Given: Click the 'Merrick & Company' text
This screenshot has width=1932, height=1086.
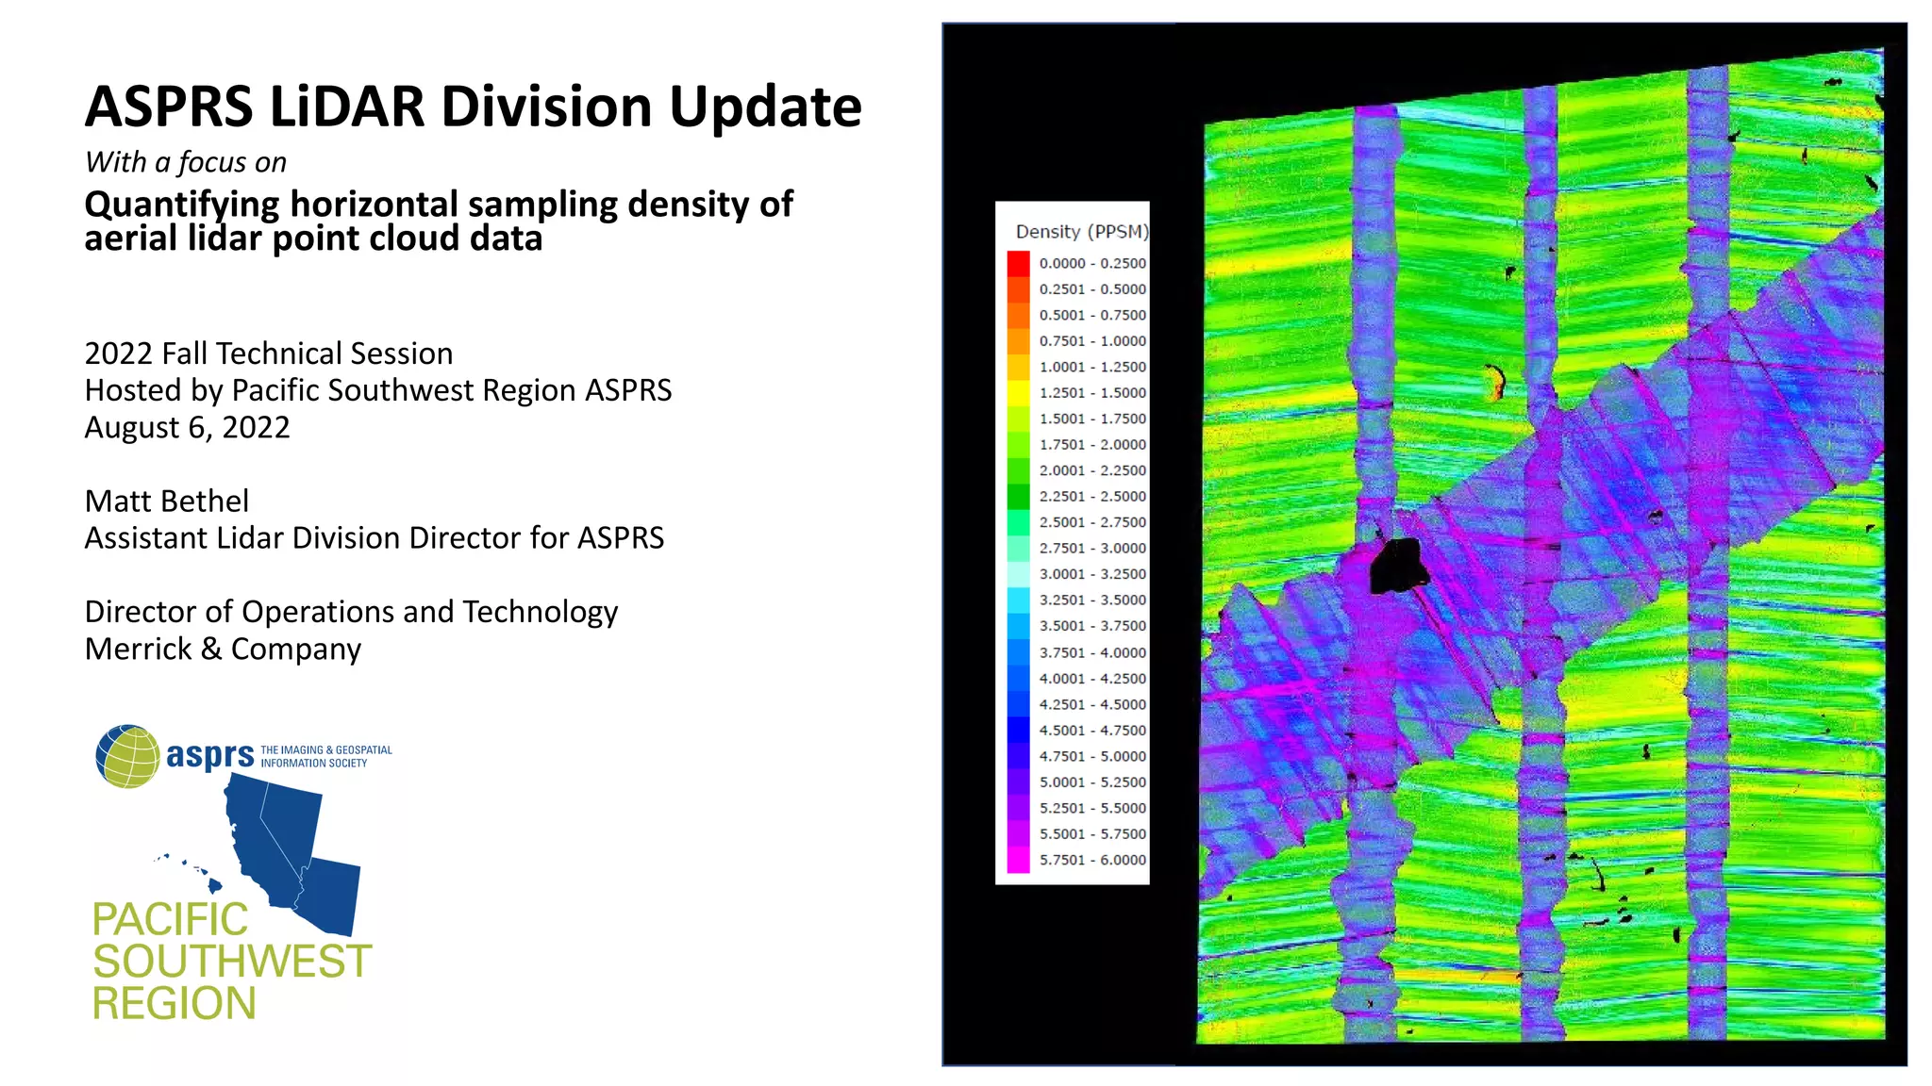Looking at the screenshot, I should pyautogui.click(x=223, y=649).
